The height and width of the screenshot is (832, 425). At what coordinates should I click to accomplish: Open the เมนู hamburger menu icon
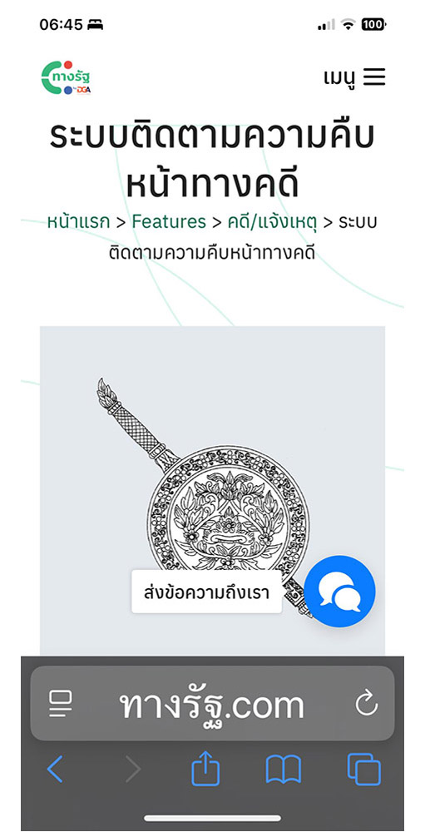click(x=374, y=77)
